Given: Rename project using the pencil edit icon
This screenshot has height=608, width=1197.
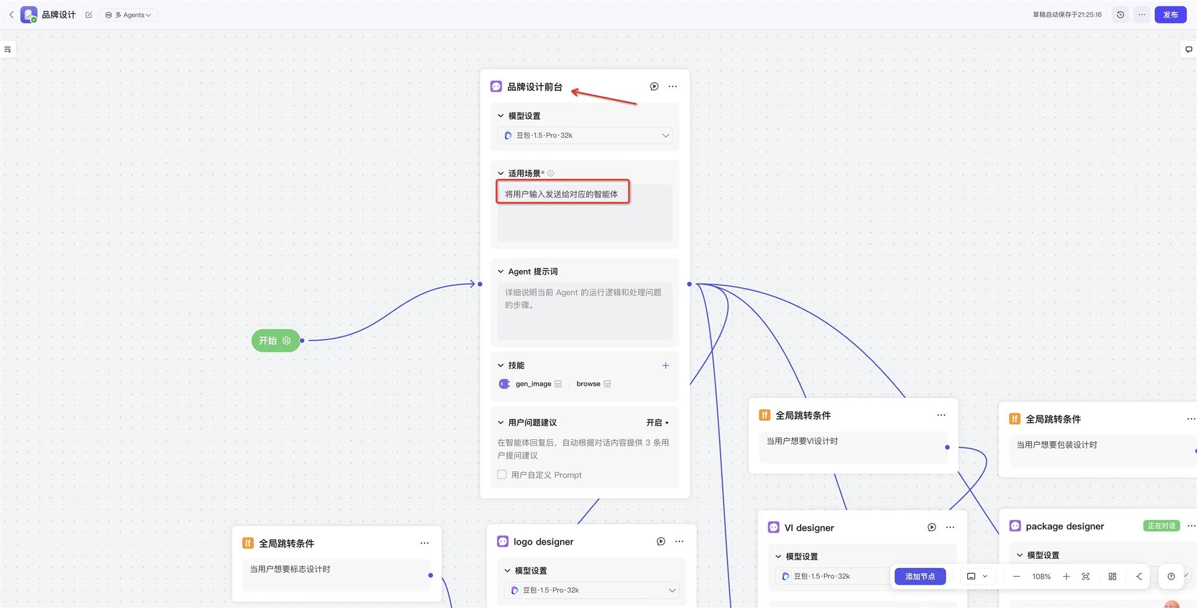Looking at the screenshot, I should [x=89, y=14].
